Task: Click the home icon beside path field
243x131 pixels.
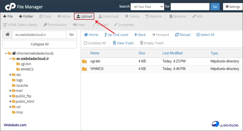Action: pos(7,35)
